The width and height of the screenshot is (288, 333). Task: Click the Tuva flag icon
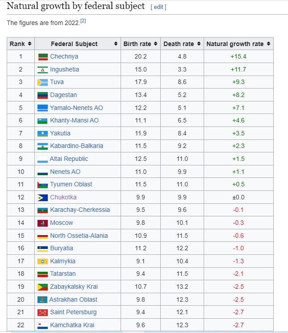click(x=43, y=82)
